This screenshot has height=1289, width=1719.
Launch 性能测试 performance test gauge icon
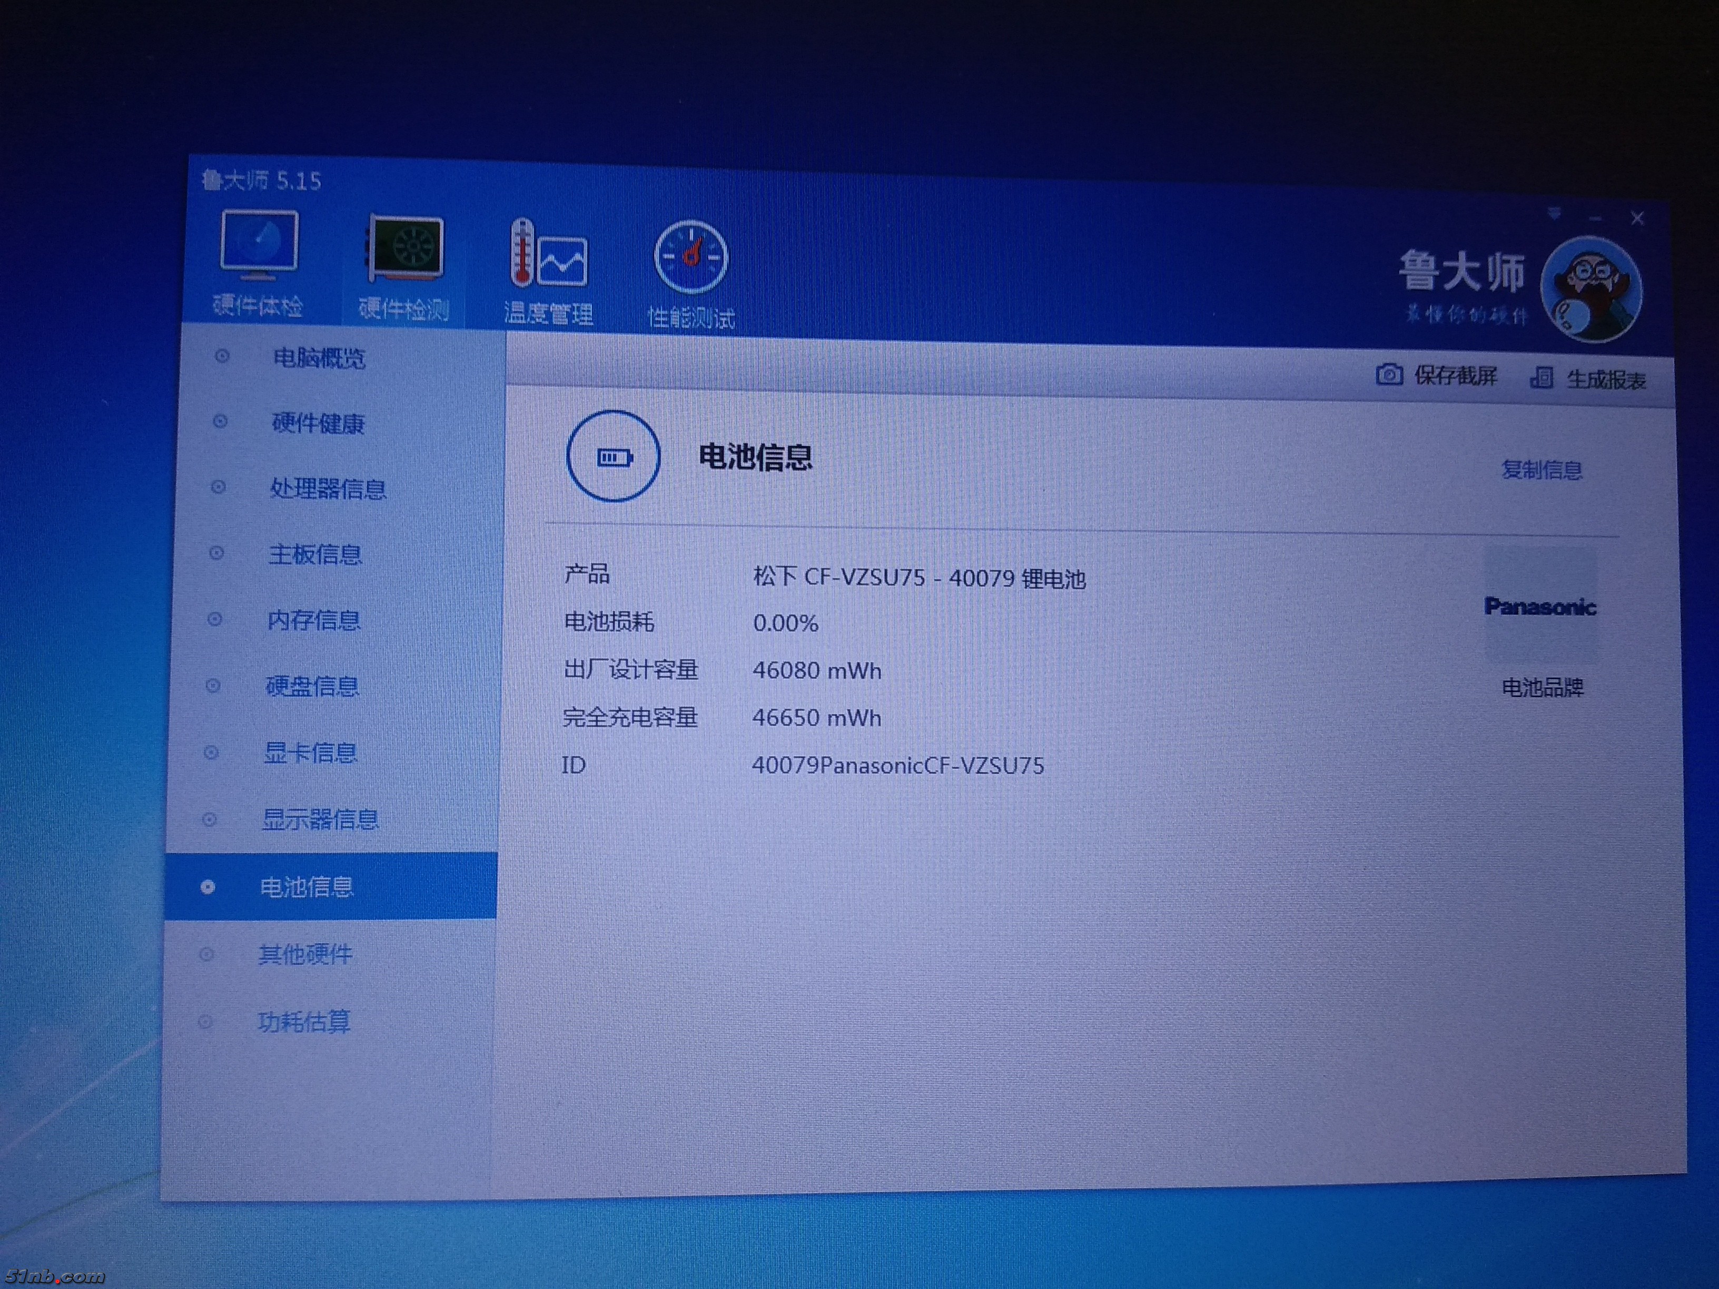pyautogui.click(x=691, y=257)
